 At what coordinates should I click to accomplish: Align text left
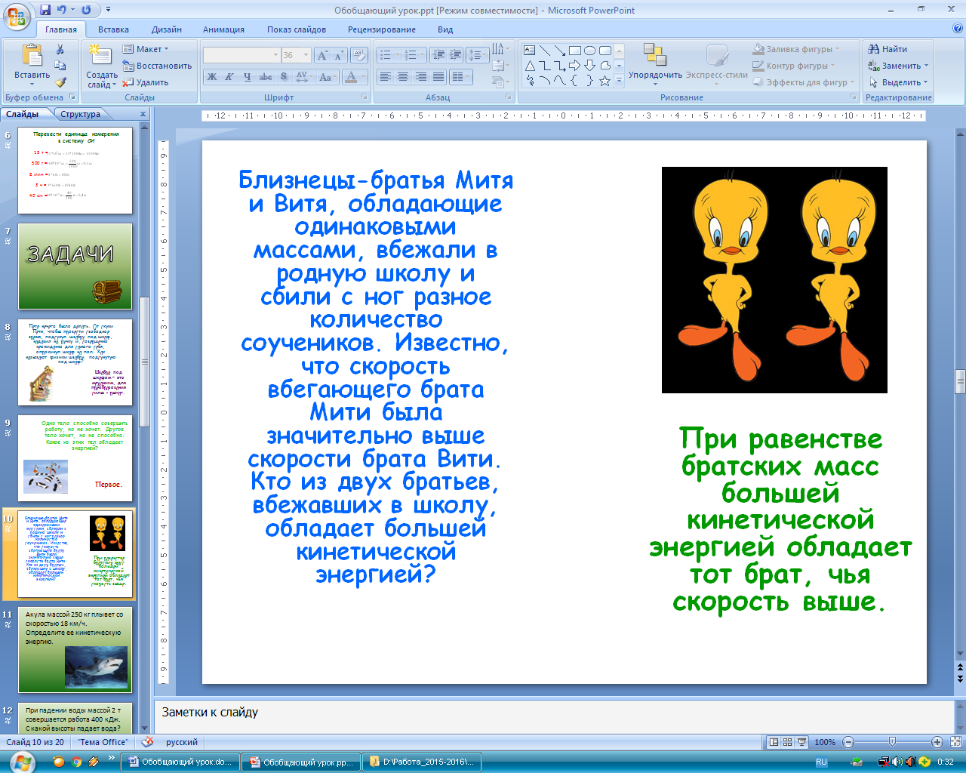coord(385,77)
